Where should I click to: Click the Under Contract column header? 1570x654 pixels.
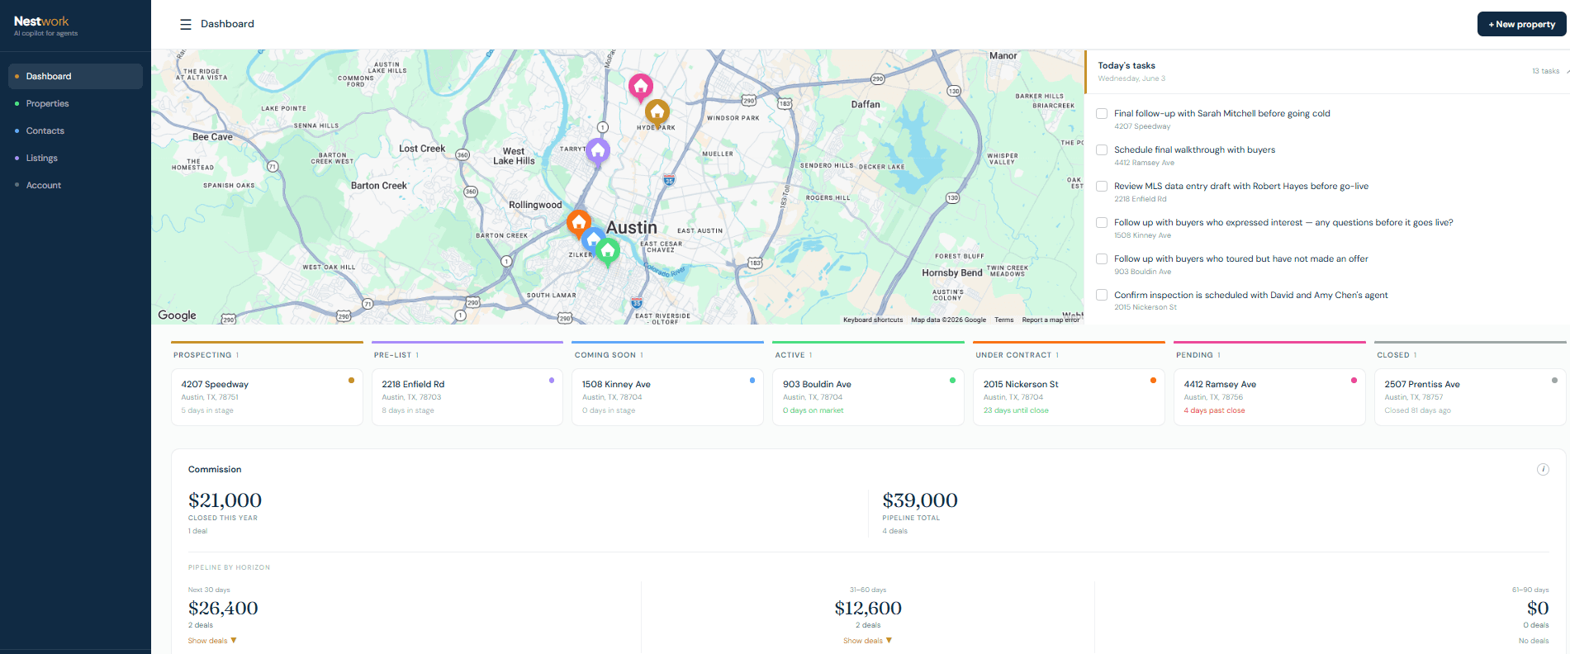click(1017, 355)
